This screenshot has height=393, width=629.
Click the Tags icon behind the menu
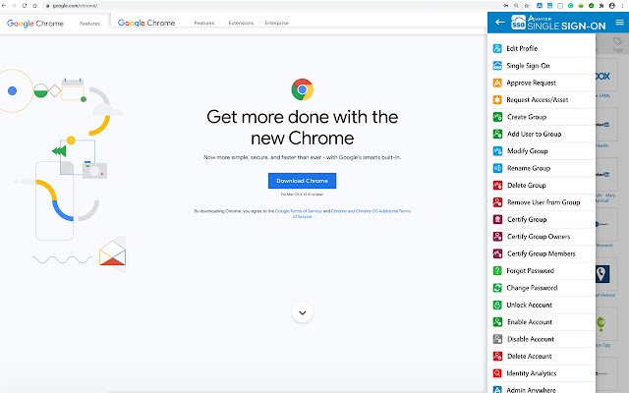pyautogui.click(x=617, y=43)
